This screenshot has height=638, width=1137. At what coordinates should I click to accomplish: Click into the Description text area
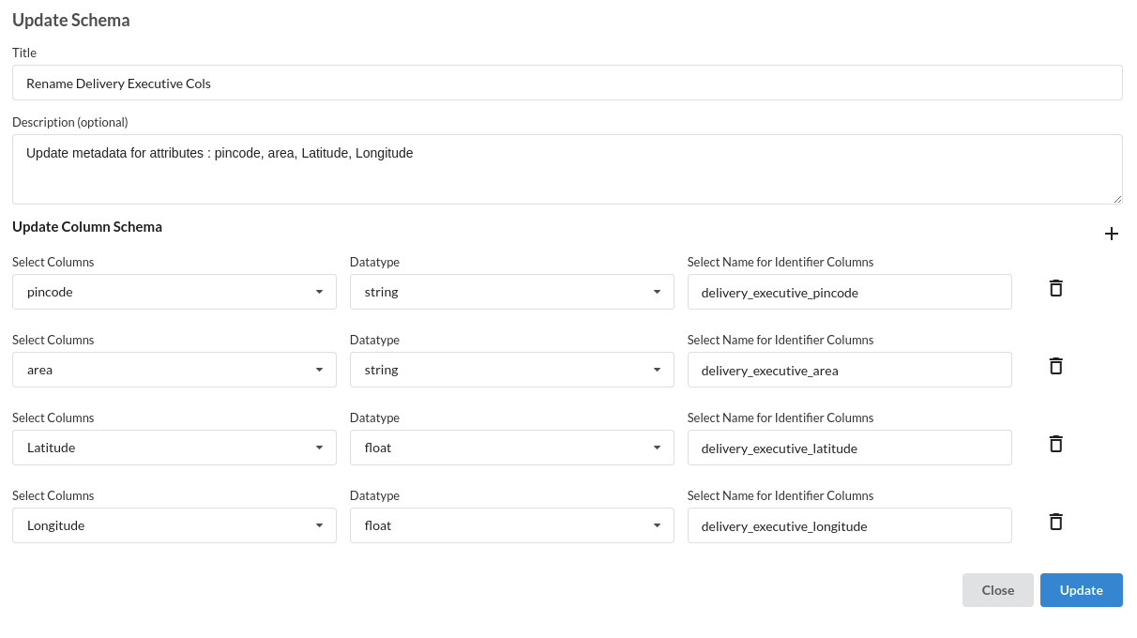568,169
